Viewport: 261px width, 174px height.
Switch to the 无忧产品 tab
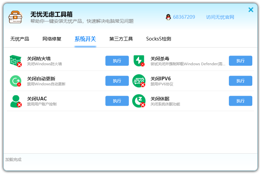[x=20, y=39]
